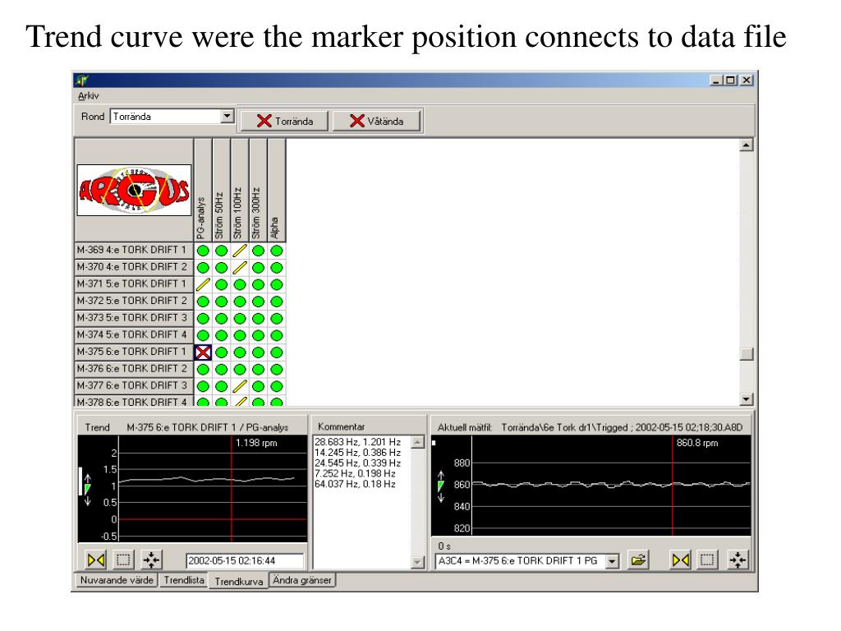Click the red marker line in Trend graph
Screen dimensions: 841x631
[232, 488]
